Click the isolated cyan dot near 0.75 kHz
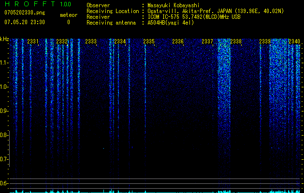Image resolution: width=304 pixels, height=193 pixels. pyautogui.click(x=103, y=149)
